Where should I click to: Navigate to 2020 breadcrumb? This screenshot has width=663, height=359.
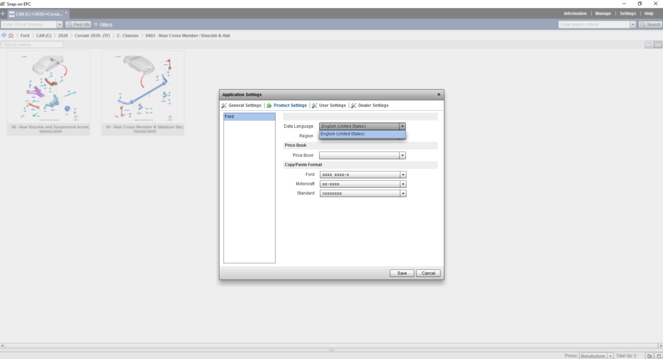pyautogui.click(x=63, y=36)
